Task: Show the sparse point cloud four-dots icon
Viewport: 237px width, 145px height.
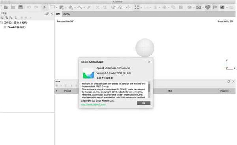Action: [x=137, y=7]
